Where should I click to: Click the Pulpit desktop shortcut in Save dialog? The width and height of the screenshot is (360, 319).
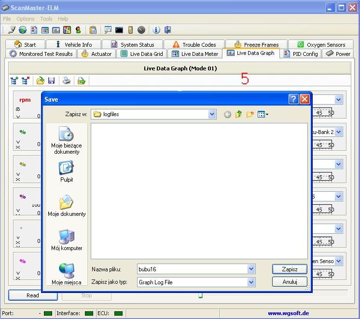point(67,171)
